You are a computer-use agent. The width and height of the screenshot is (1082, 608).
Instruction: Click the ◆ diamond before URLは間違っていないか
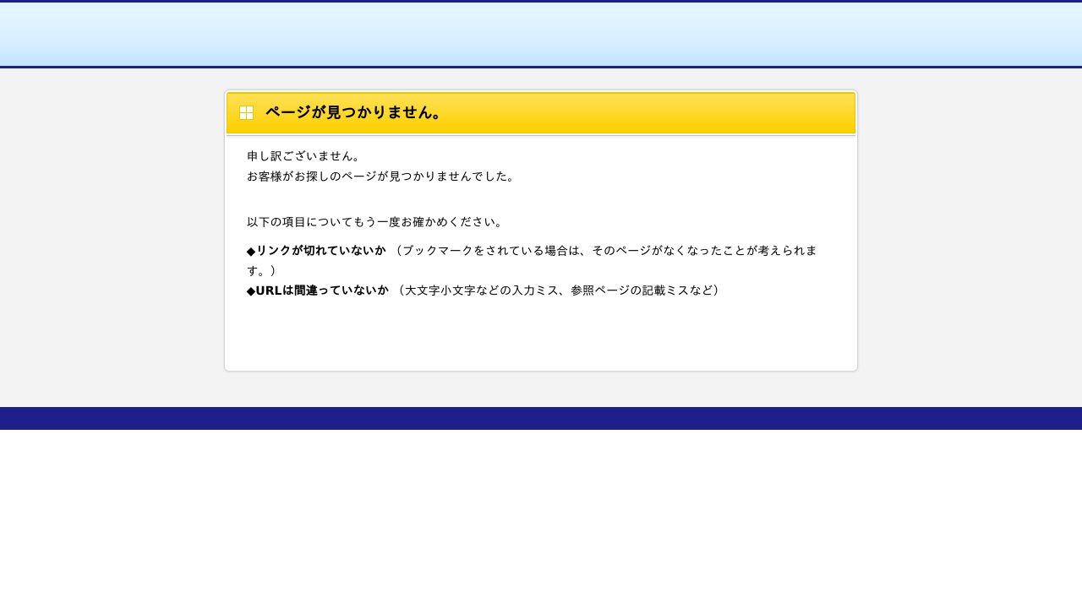pos(249,290)
